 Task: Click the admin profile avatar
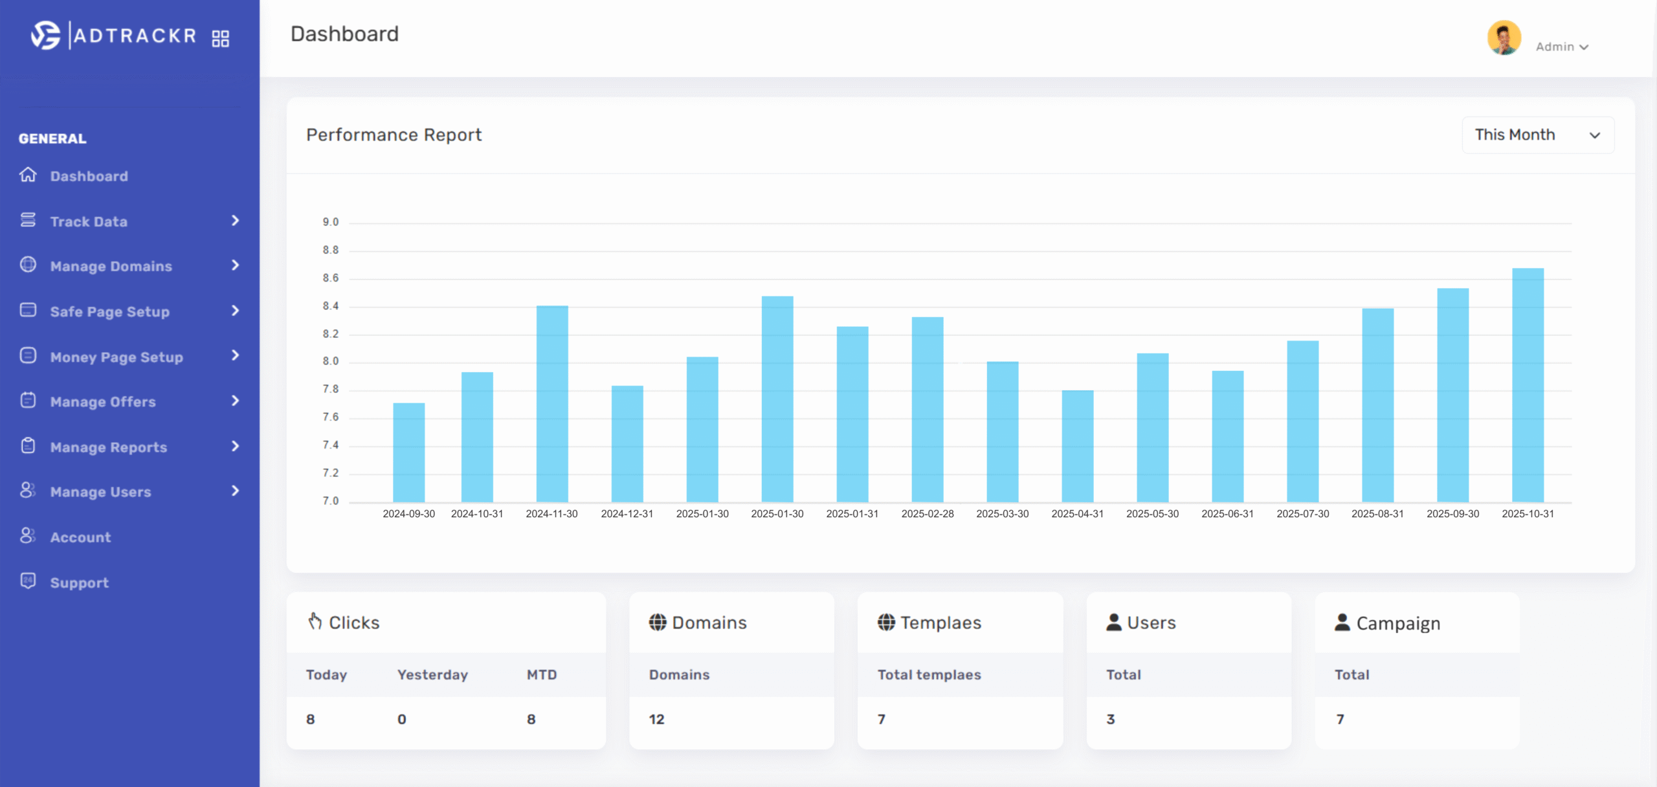tap(1504, 38)
